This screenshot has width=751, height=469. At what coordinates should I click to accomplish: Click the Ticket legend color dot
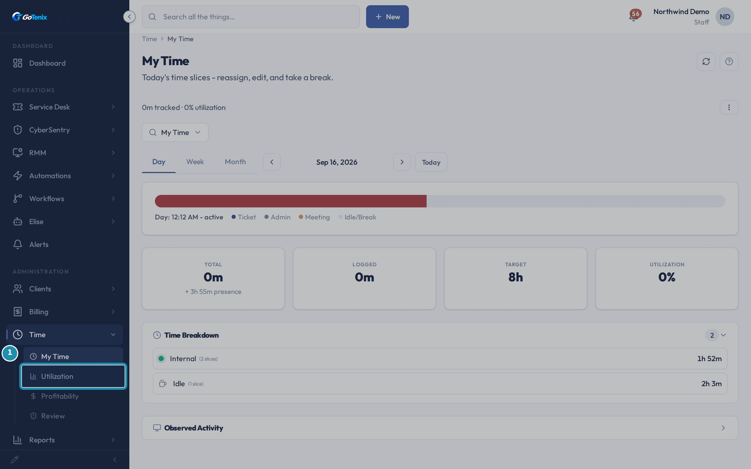point(233,217)
